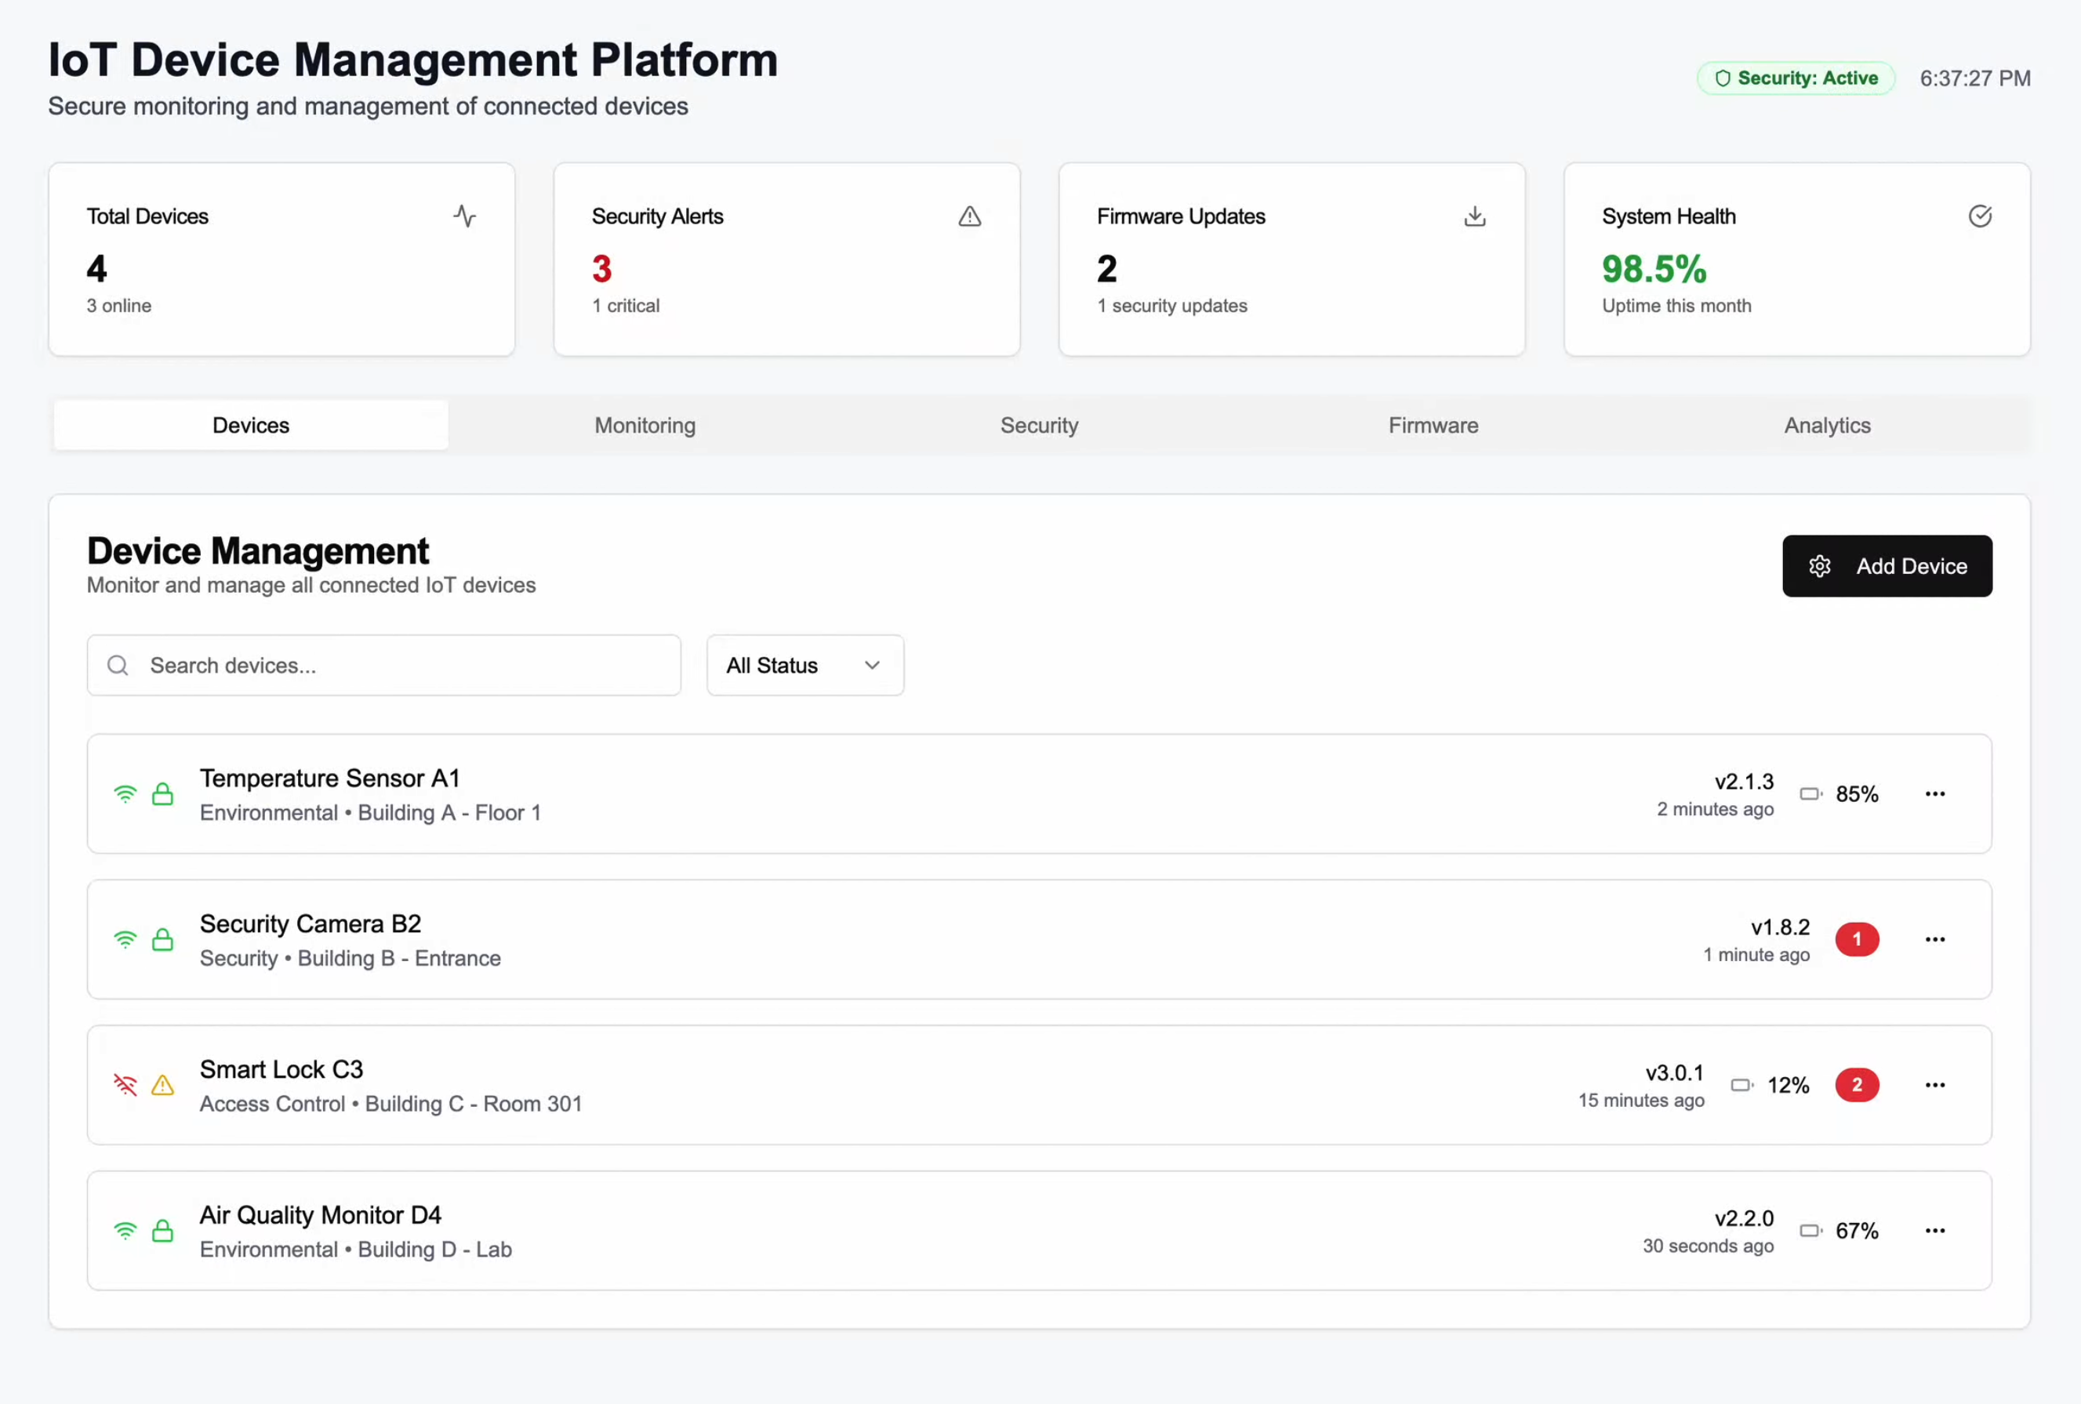The width and height of the screenshot is (2081, 1404).
Task: Toggle the lock icon for Security Camera B2
Action: click(163, 939)
